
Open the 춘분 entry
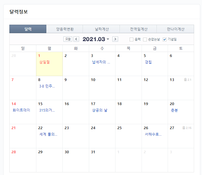click(174, 110)
